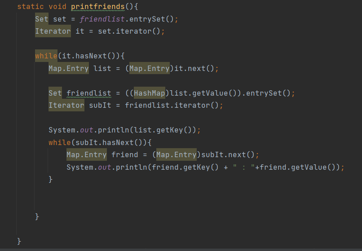Click 'subIt.hasNext()' condition
Screen dimensions: 362x251
109,142
